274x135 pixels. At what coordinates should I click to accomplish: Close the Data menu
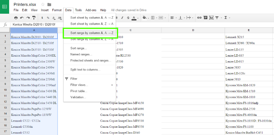[68, 10]
